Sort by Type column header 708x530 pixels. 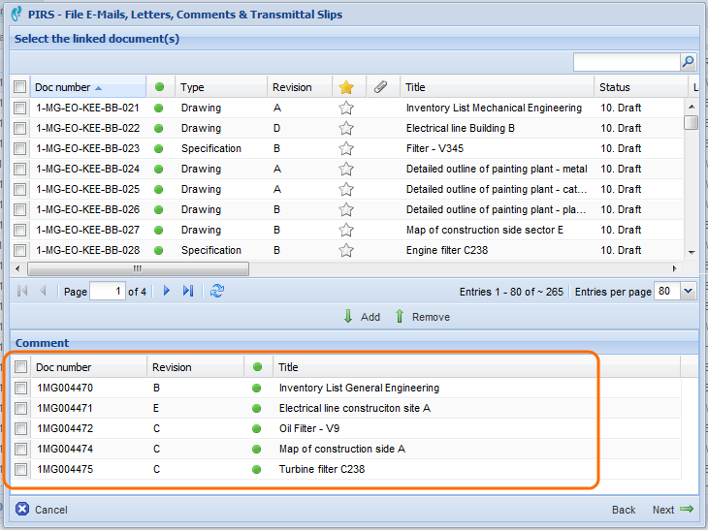tap(221, 87)
